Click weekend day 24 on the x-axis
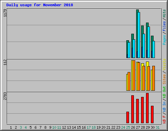The width and height of the screenshot is (168, 131). click(123, 127)
